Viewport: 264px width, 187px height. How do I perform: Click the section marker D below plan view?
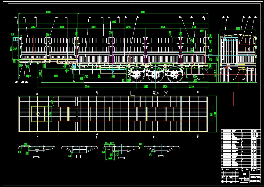click(198, 137)
